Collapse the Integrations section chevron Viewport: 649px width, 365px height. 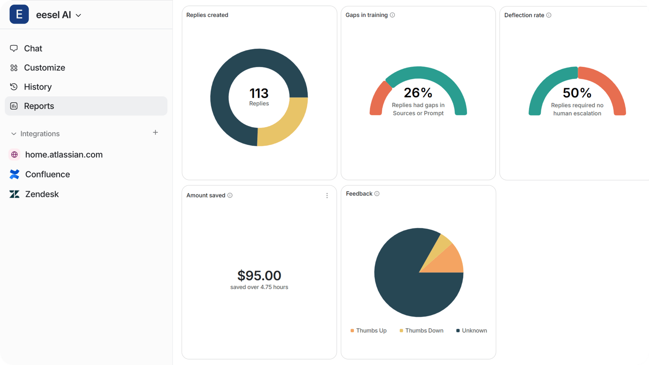click(x=14, y=134)
